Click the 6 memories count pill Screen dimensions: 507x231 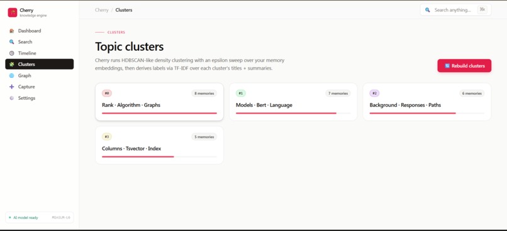472,94
